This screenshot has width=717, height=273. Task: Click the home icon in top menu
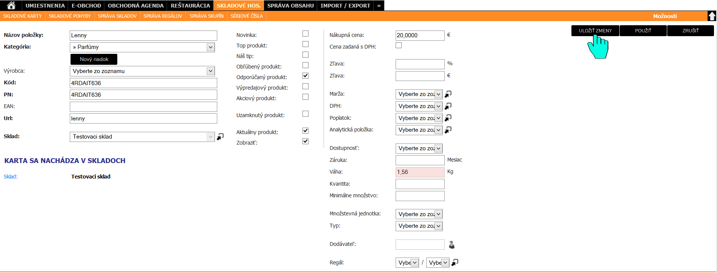click(11, 5)
